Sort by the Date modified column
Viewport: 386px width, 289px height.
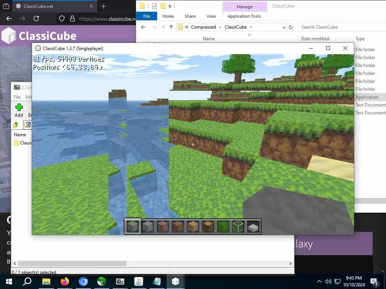point(315,39)
